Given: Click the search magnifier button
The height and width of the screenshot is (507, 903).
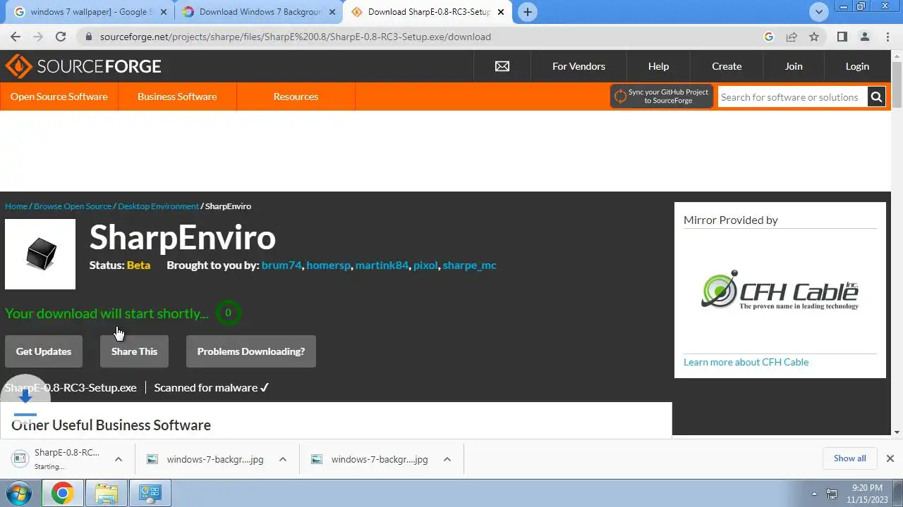Looking at the screenshot, I should coord(876,97).
